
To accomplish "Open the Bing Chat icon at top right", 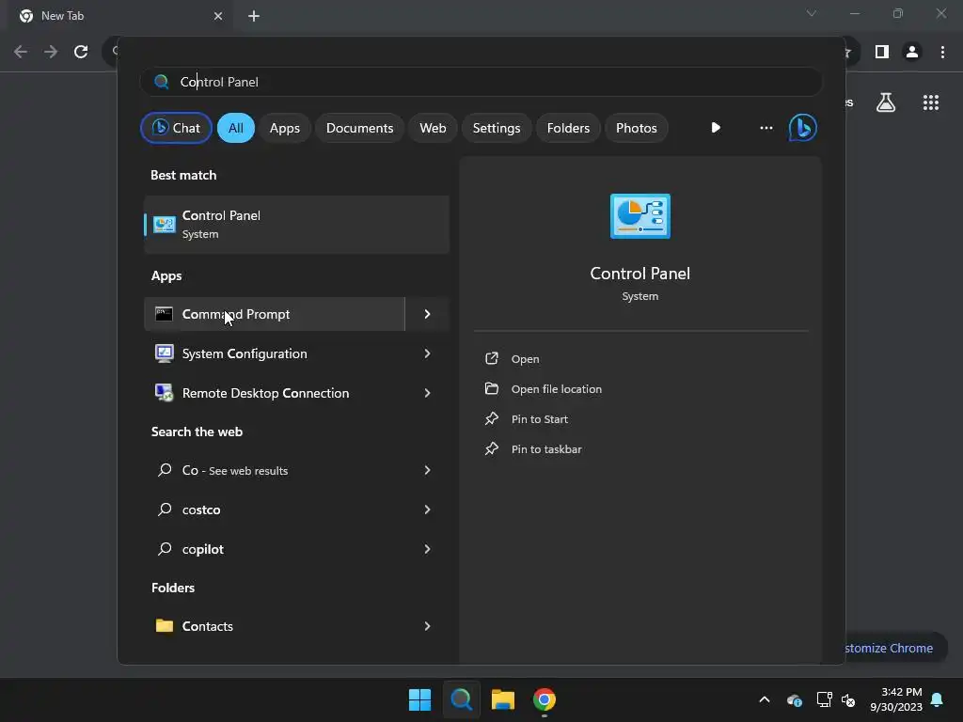I will point(802,128).
